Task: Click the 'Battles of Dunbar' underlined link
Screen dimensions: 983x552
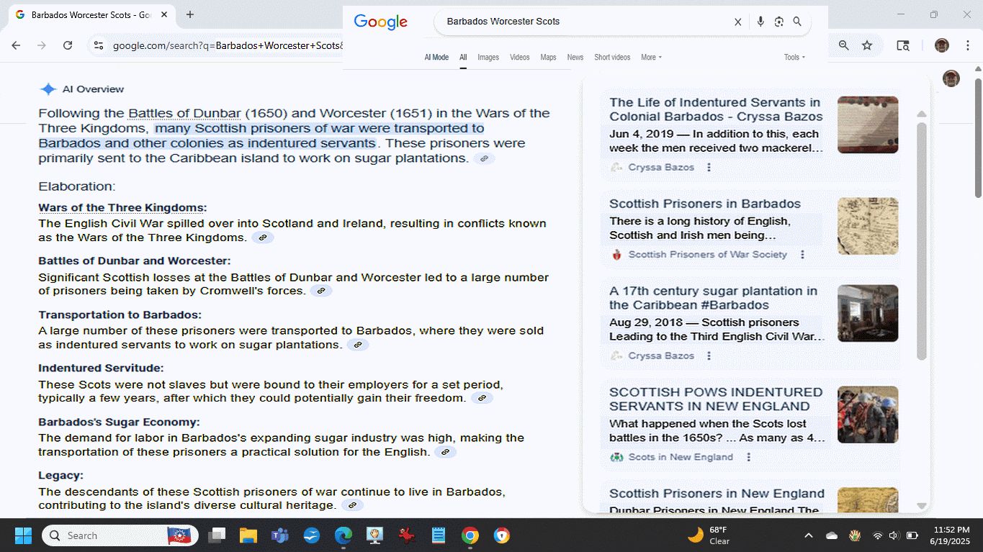Action: (x=184, y=113)
